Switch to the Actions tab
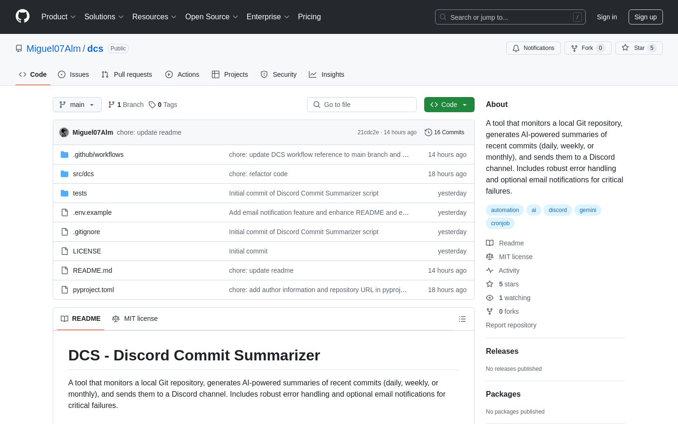The image size is (678, 424). click(x=182, y=74)
